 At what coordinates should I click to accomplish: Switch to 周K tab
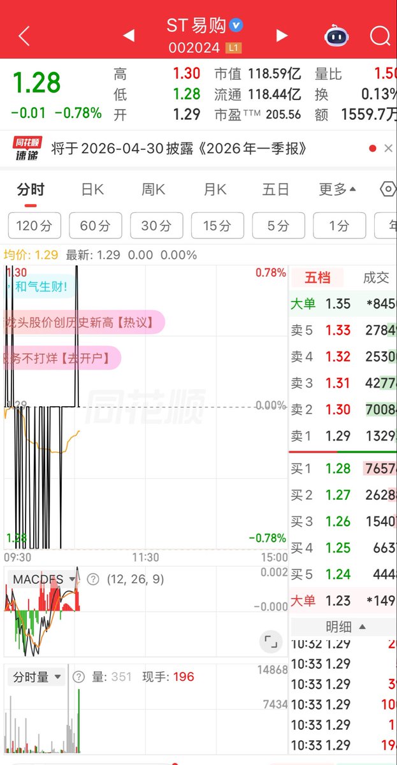pyautogui.click(x=153, y=189)
